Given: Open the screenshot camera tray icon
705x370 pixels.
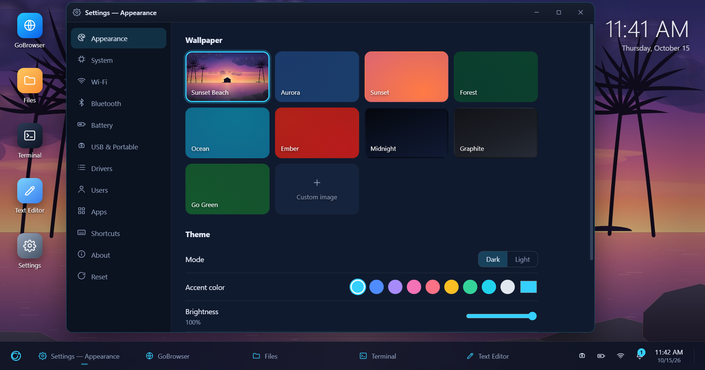Looking at the screenshot, I should point(582,356).
